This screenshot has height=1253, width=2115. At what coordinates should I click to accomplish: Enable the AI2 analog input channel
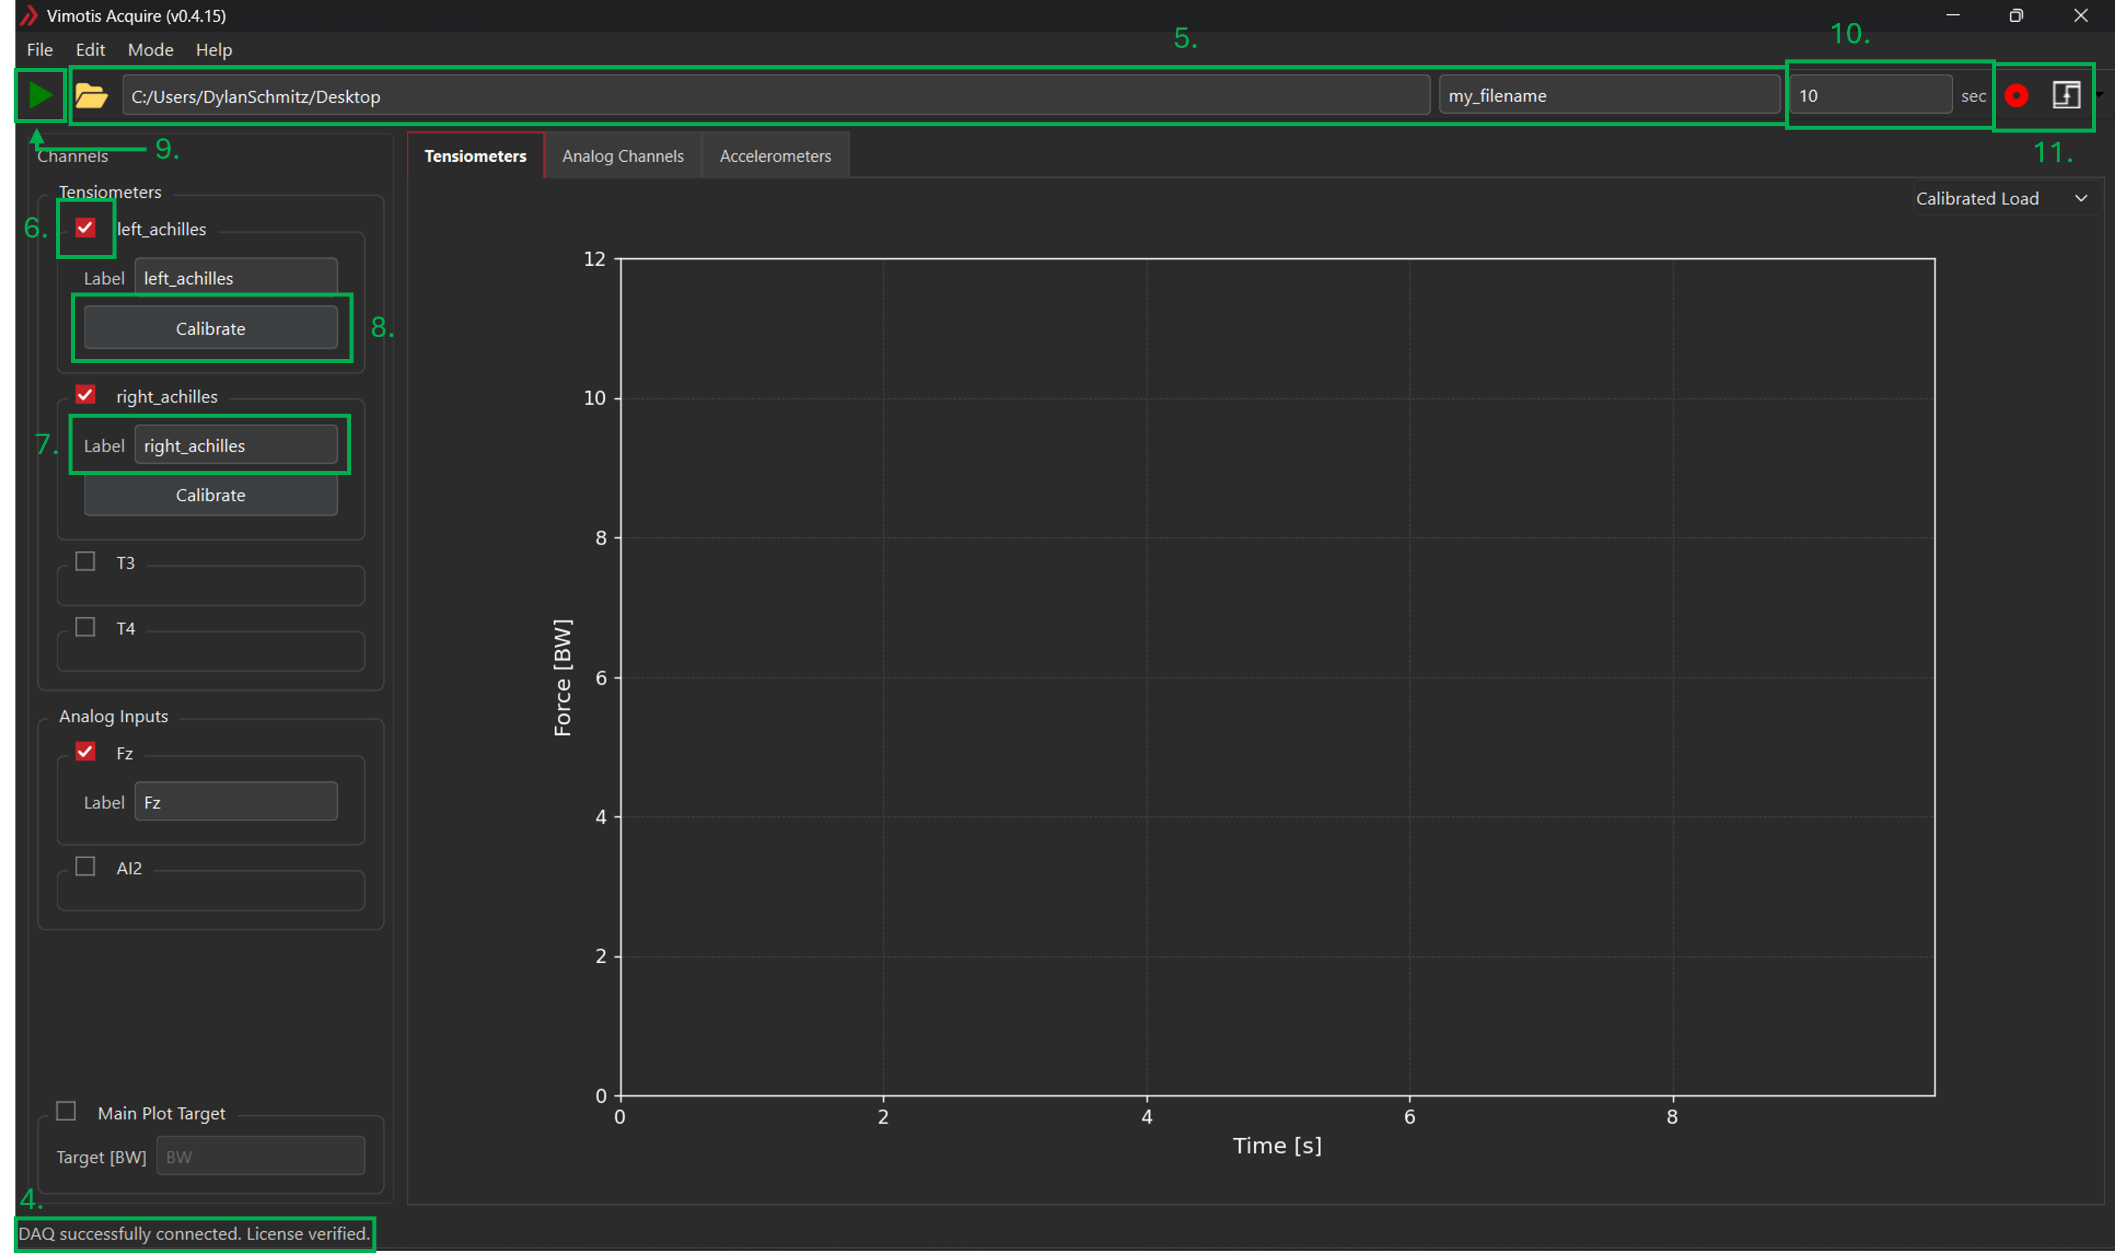coord(85,866)
